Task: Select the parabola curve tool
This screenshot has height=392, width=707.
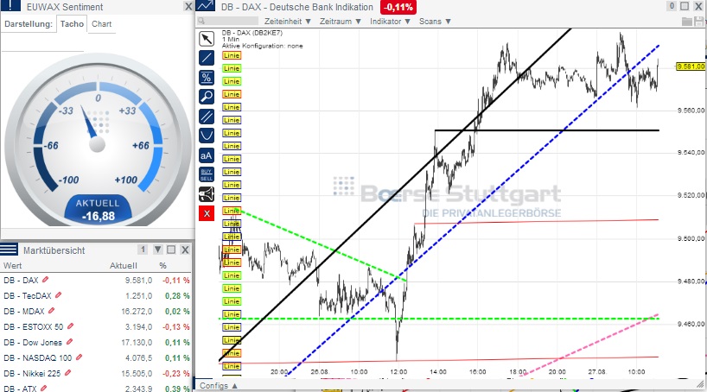Action: pos(207,136)
